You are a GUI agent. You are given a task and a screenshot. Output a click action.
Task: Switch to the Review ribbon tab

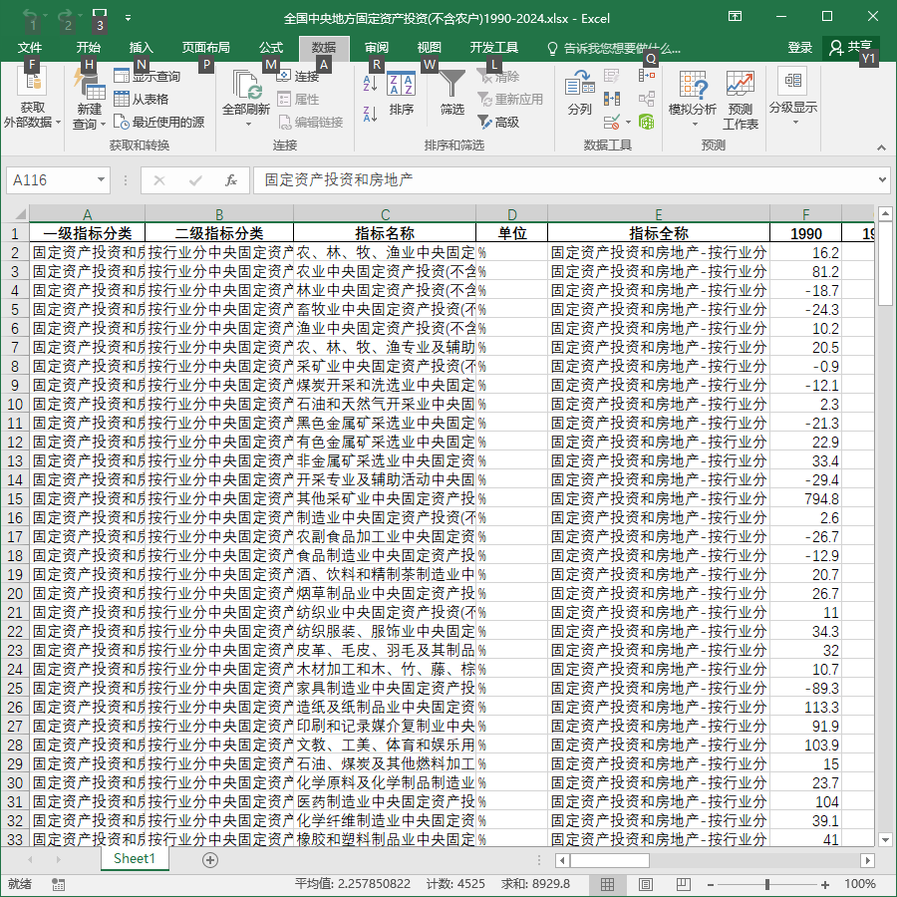[x=377, y=48]
